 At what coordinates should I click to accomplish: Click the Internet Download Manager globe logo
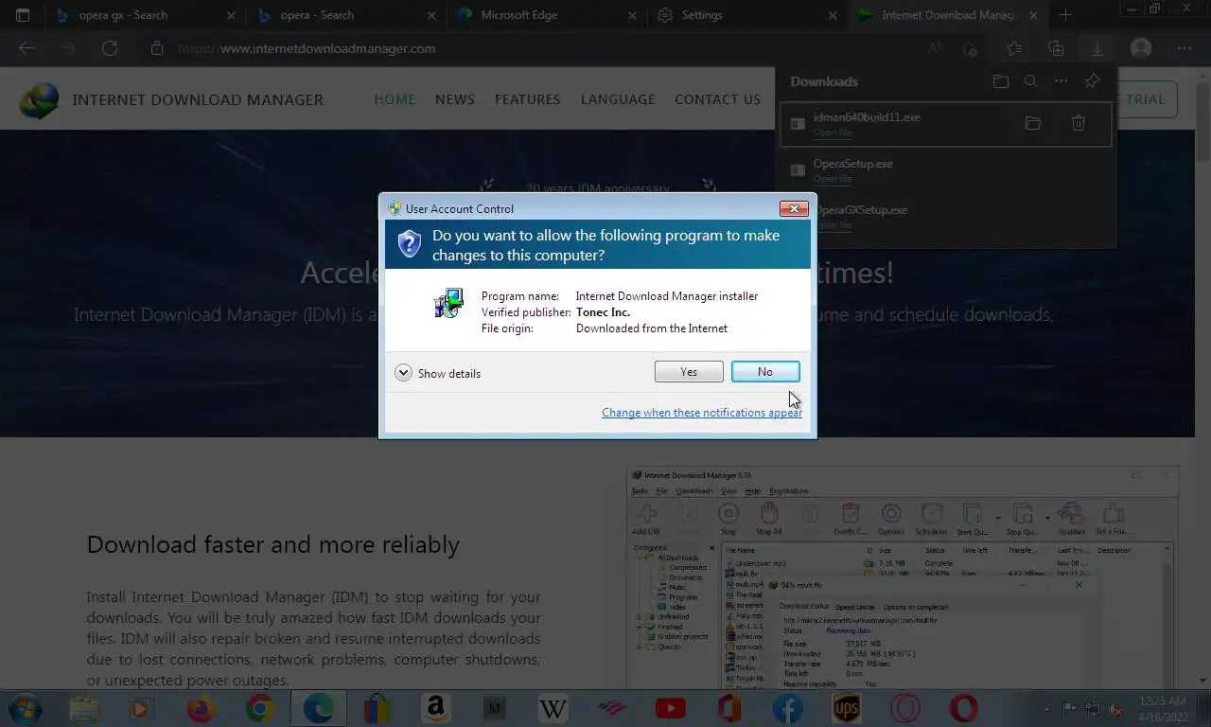[x=39, y=100]
